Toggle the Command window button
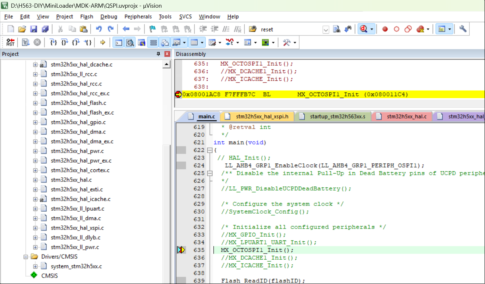This screenshot has width=485, height=284. pyautogui.click(x=119, y=42)
